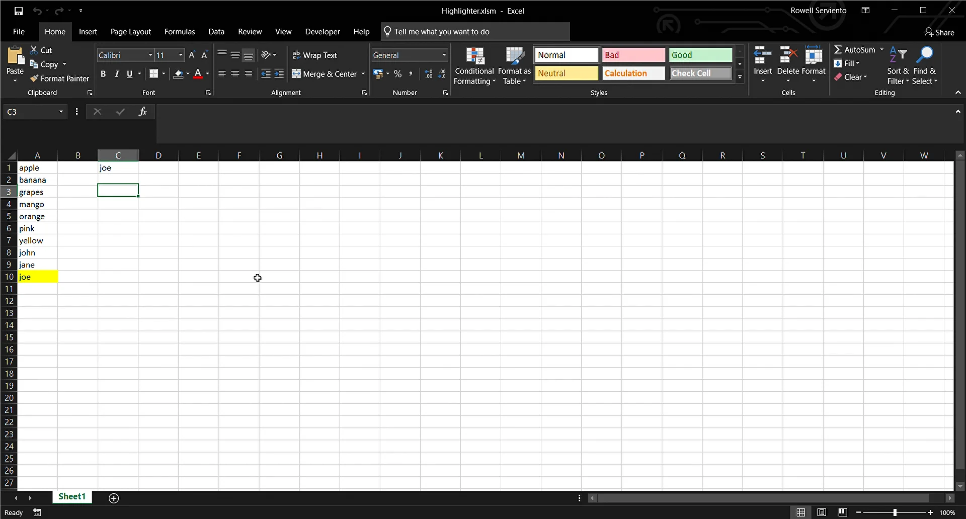
Task: Open the font size dropdown showing 11
Action: [x=181, y=55]
